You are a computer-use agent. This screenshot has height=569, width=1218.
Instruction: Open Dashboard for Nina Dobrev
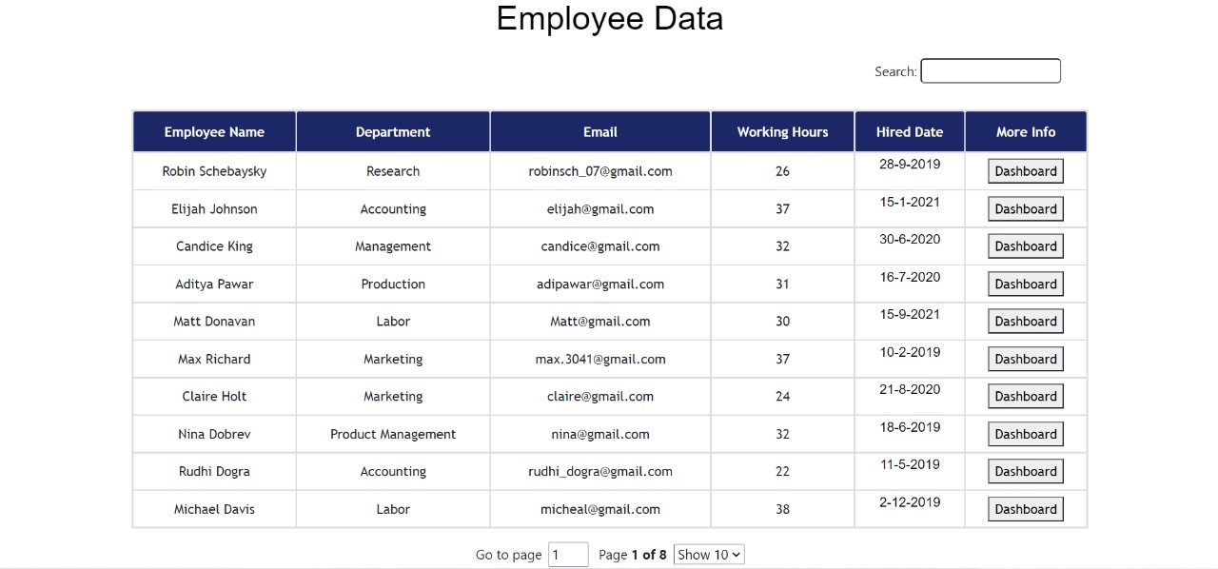point(1025,434)
